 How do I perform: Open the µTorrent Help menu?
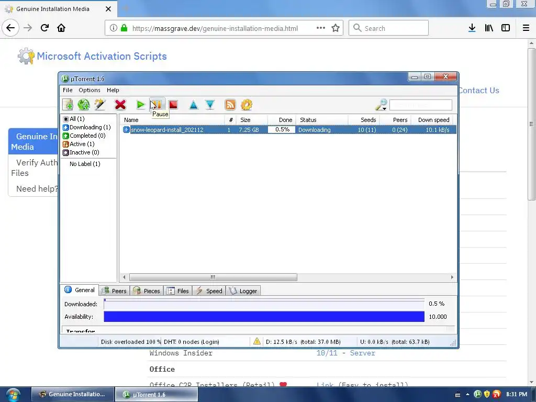pos(113,90)
